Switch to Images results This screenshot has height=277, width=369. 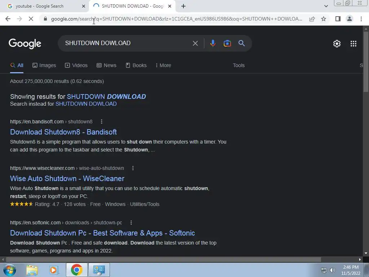pyautogui.click(x=44, y=66)
